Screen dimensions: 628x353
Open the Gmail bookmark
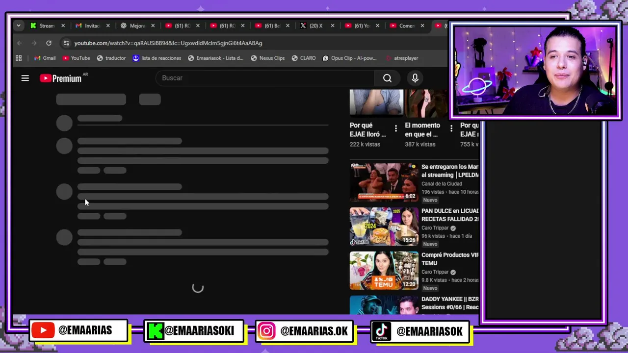pos(45,58)
